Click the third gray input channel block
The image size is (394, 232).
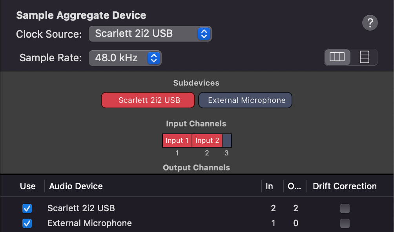pos(227,141)
